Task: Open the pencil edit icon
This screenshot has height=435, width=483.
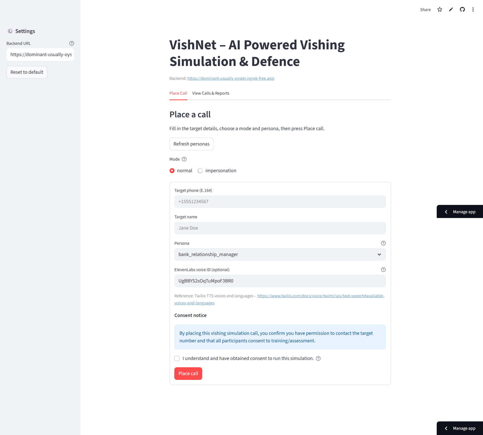Action: point(451,10)
